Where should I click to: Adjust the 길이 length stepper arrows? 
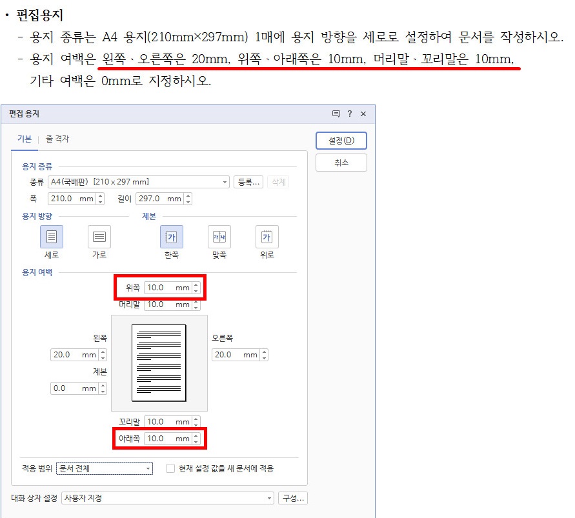tap(188, 199)
